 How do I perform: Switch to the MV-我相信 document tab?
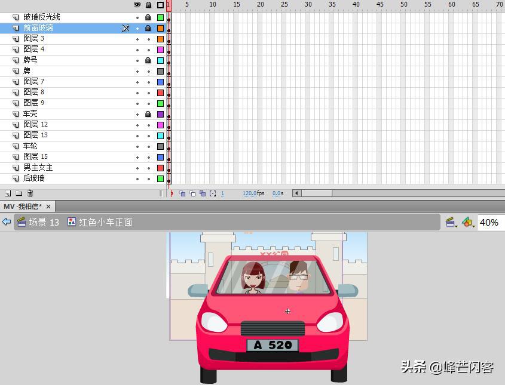[x=23, y=207]
